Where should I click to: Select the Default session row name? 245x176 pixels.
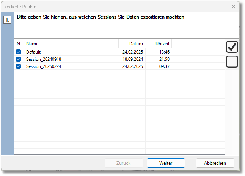pyautogui.click(x=33, y=52)
